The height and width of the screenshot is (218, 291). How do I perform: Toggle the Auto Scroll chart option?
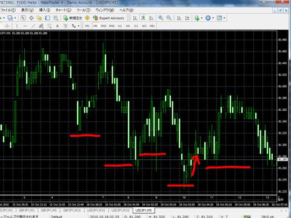(179, 18)
